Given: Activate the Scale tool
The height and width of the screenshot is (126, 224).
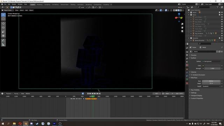Looking at the screenshot, I should 3,32.
